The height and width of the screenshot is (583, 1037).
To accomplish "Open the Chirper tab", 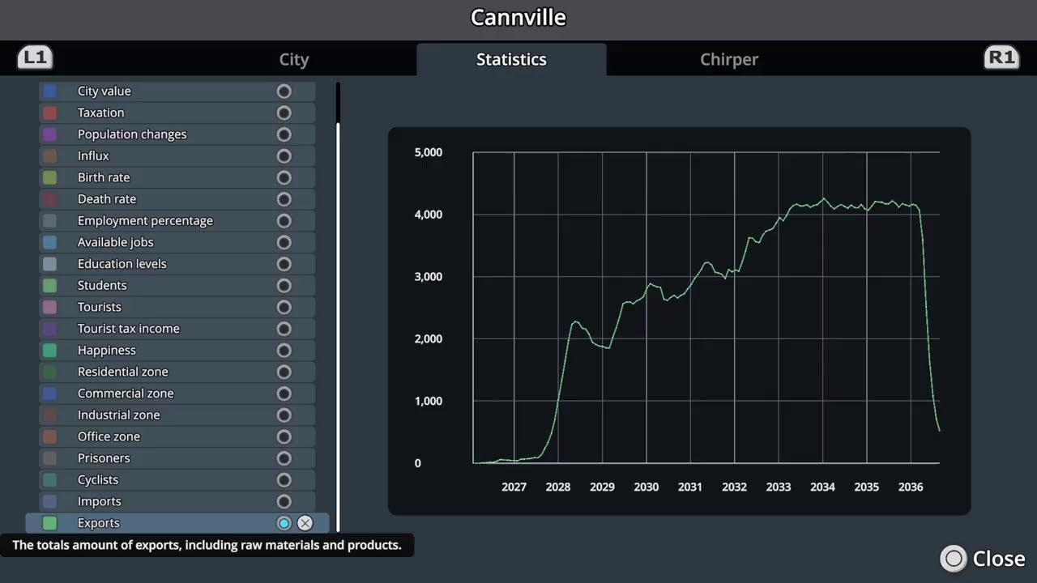I will 729,59.
